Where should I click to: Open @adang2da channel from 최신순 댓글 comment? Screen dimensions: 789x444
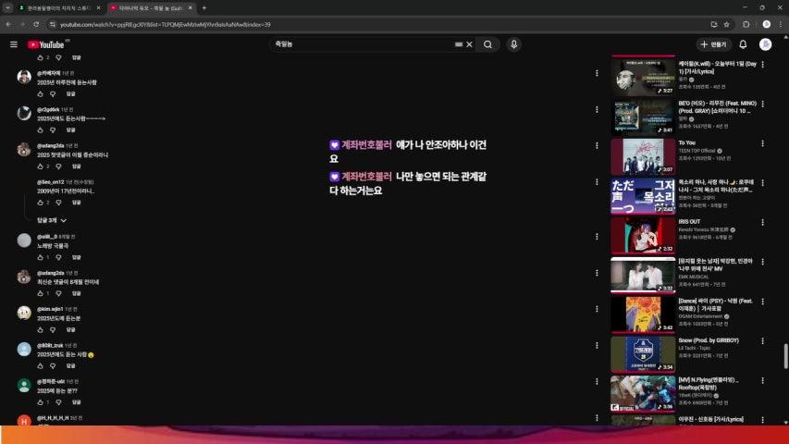pyautogui.click(x=50, y=273)
